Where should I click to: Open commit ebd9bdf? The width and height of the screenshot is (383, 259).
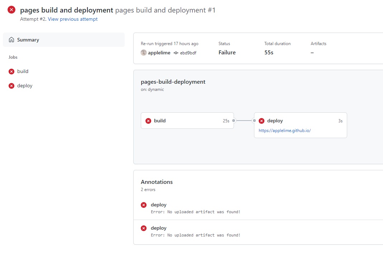(x=188, y=53)
